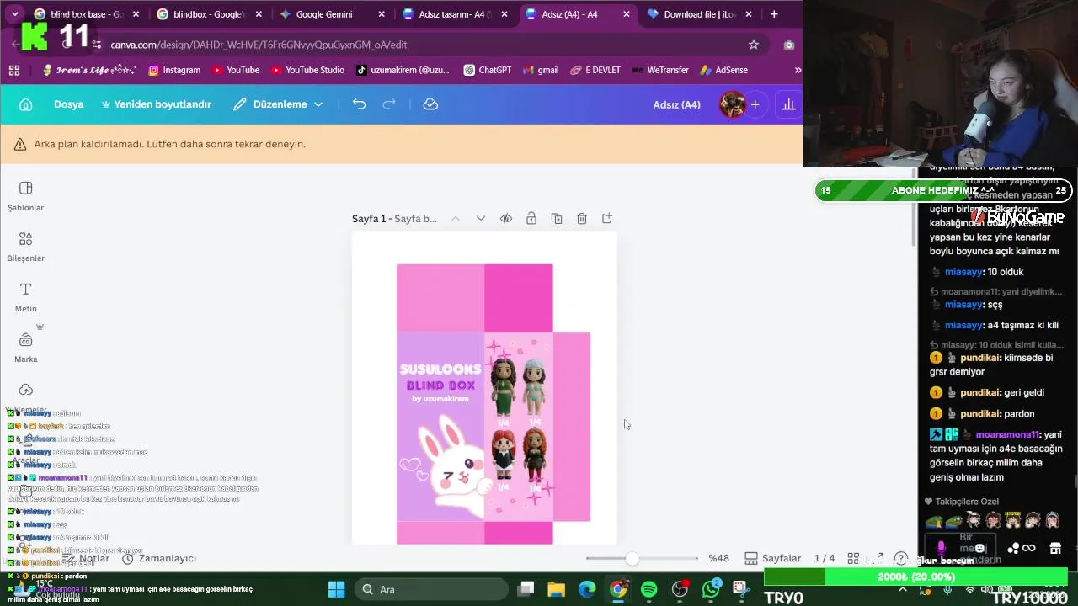Screen dimensions: 1078x606
Task: Open the Notlar notes panel
Action: pyautogui.click(x=87, y=559)
